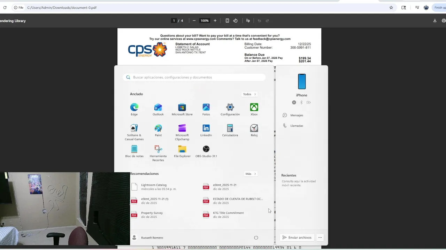Image resolution: width=446 pixels, height=250 pixels.
Task: Click the power button in Start menu
Action: tap(256, 237)
